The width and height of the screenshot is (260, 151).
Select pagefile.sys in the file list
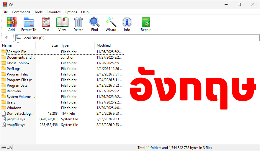(x=16, y=119)
